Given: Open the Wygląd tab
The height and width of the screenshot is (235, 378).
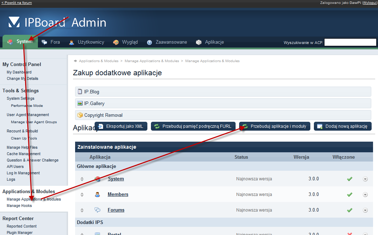Looking at the screenshot, I should click(x=126, y=42).
